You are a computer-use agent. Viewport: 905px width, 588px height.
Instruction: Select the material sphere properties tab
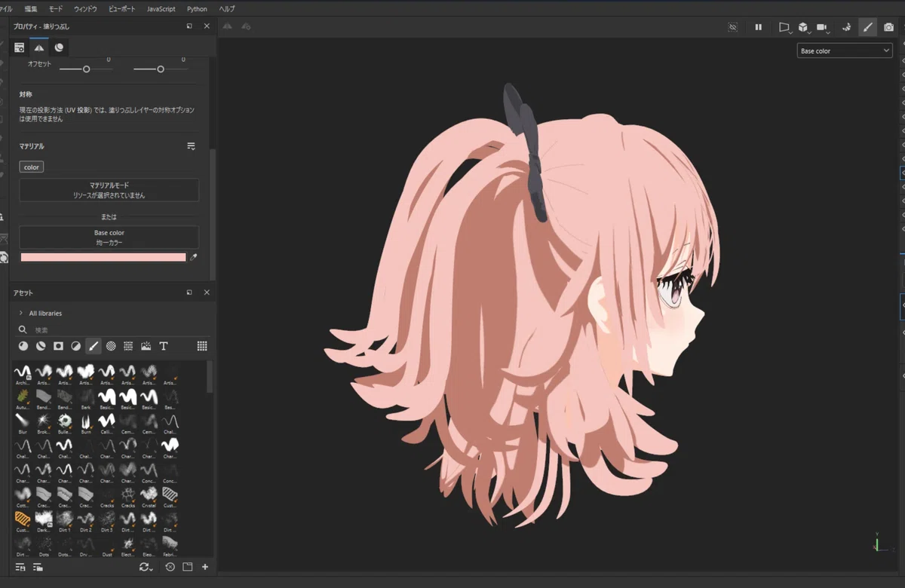(59, 47)
